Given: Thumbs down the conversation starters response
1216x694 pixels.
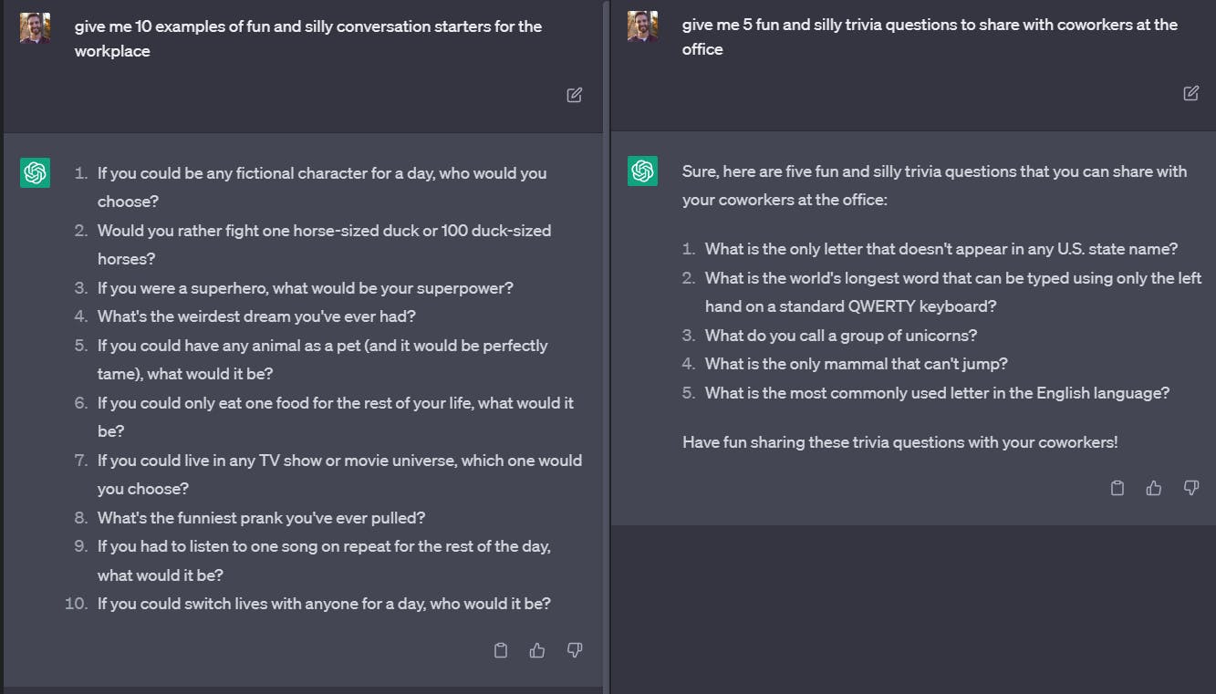Looking at the screenshot, I should (x=575, y=650).
